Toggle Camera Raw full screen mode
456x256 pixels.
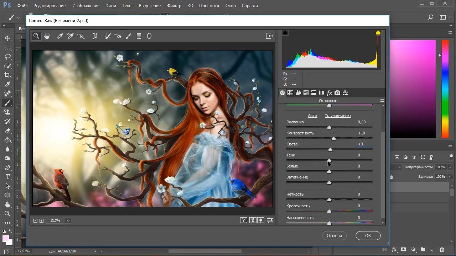pos(269,36)
